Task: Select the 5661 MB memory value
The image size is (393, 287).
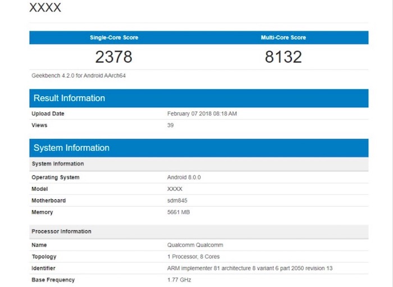Action: pos(179,212)
